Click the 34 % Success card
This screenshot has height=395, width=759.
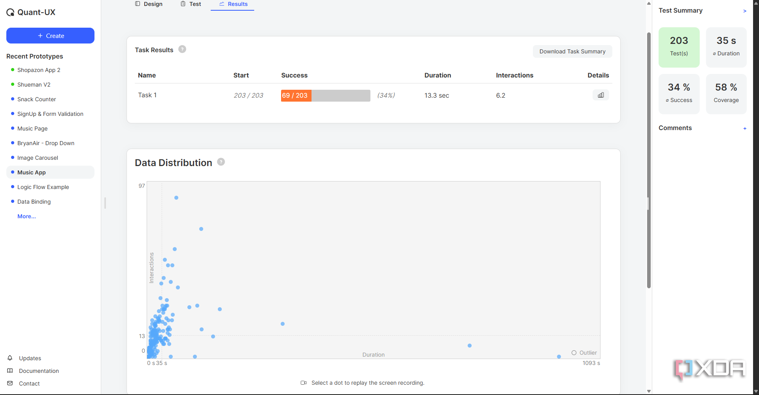[x=679, y=94]
